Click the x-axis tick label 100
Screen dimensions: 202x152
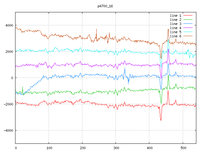pos(49,148)
